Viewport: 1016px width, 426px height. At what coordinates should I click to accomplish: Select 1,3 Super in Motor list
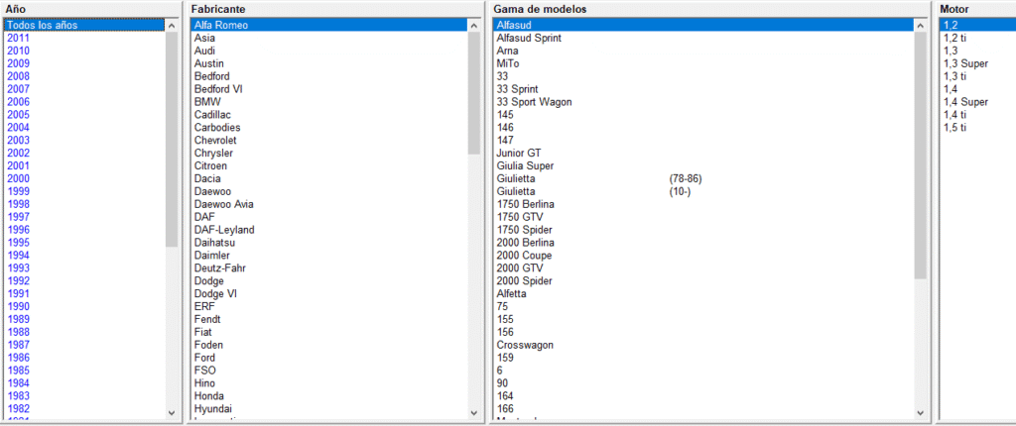(965, 63)
